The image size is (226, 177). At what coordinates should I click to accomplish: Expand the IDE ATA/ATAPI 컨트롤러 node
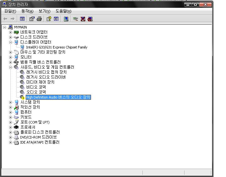10,142
